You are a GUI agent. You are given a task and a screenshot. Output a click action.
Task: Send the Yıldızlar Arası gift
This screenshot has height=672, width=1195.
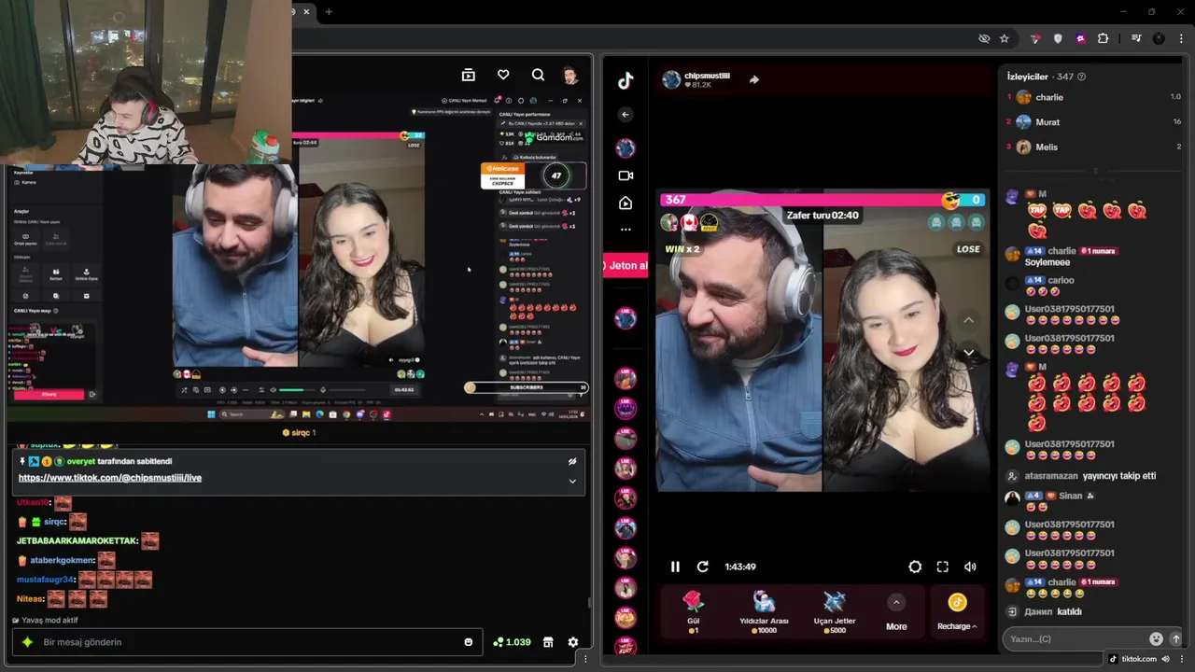764,612
